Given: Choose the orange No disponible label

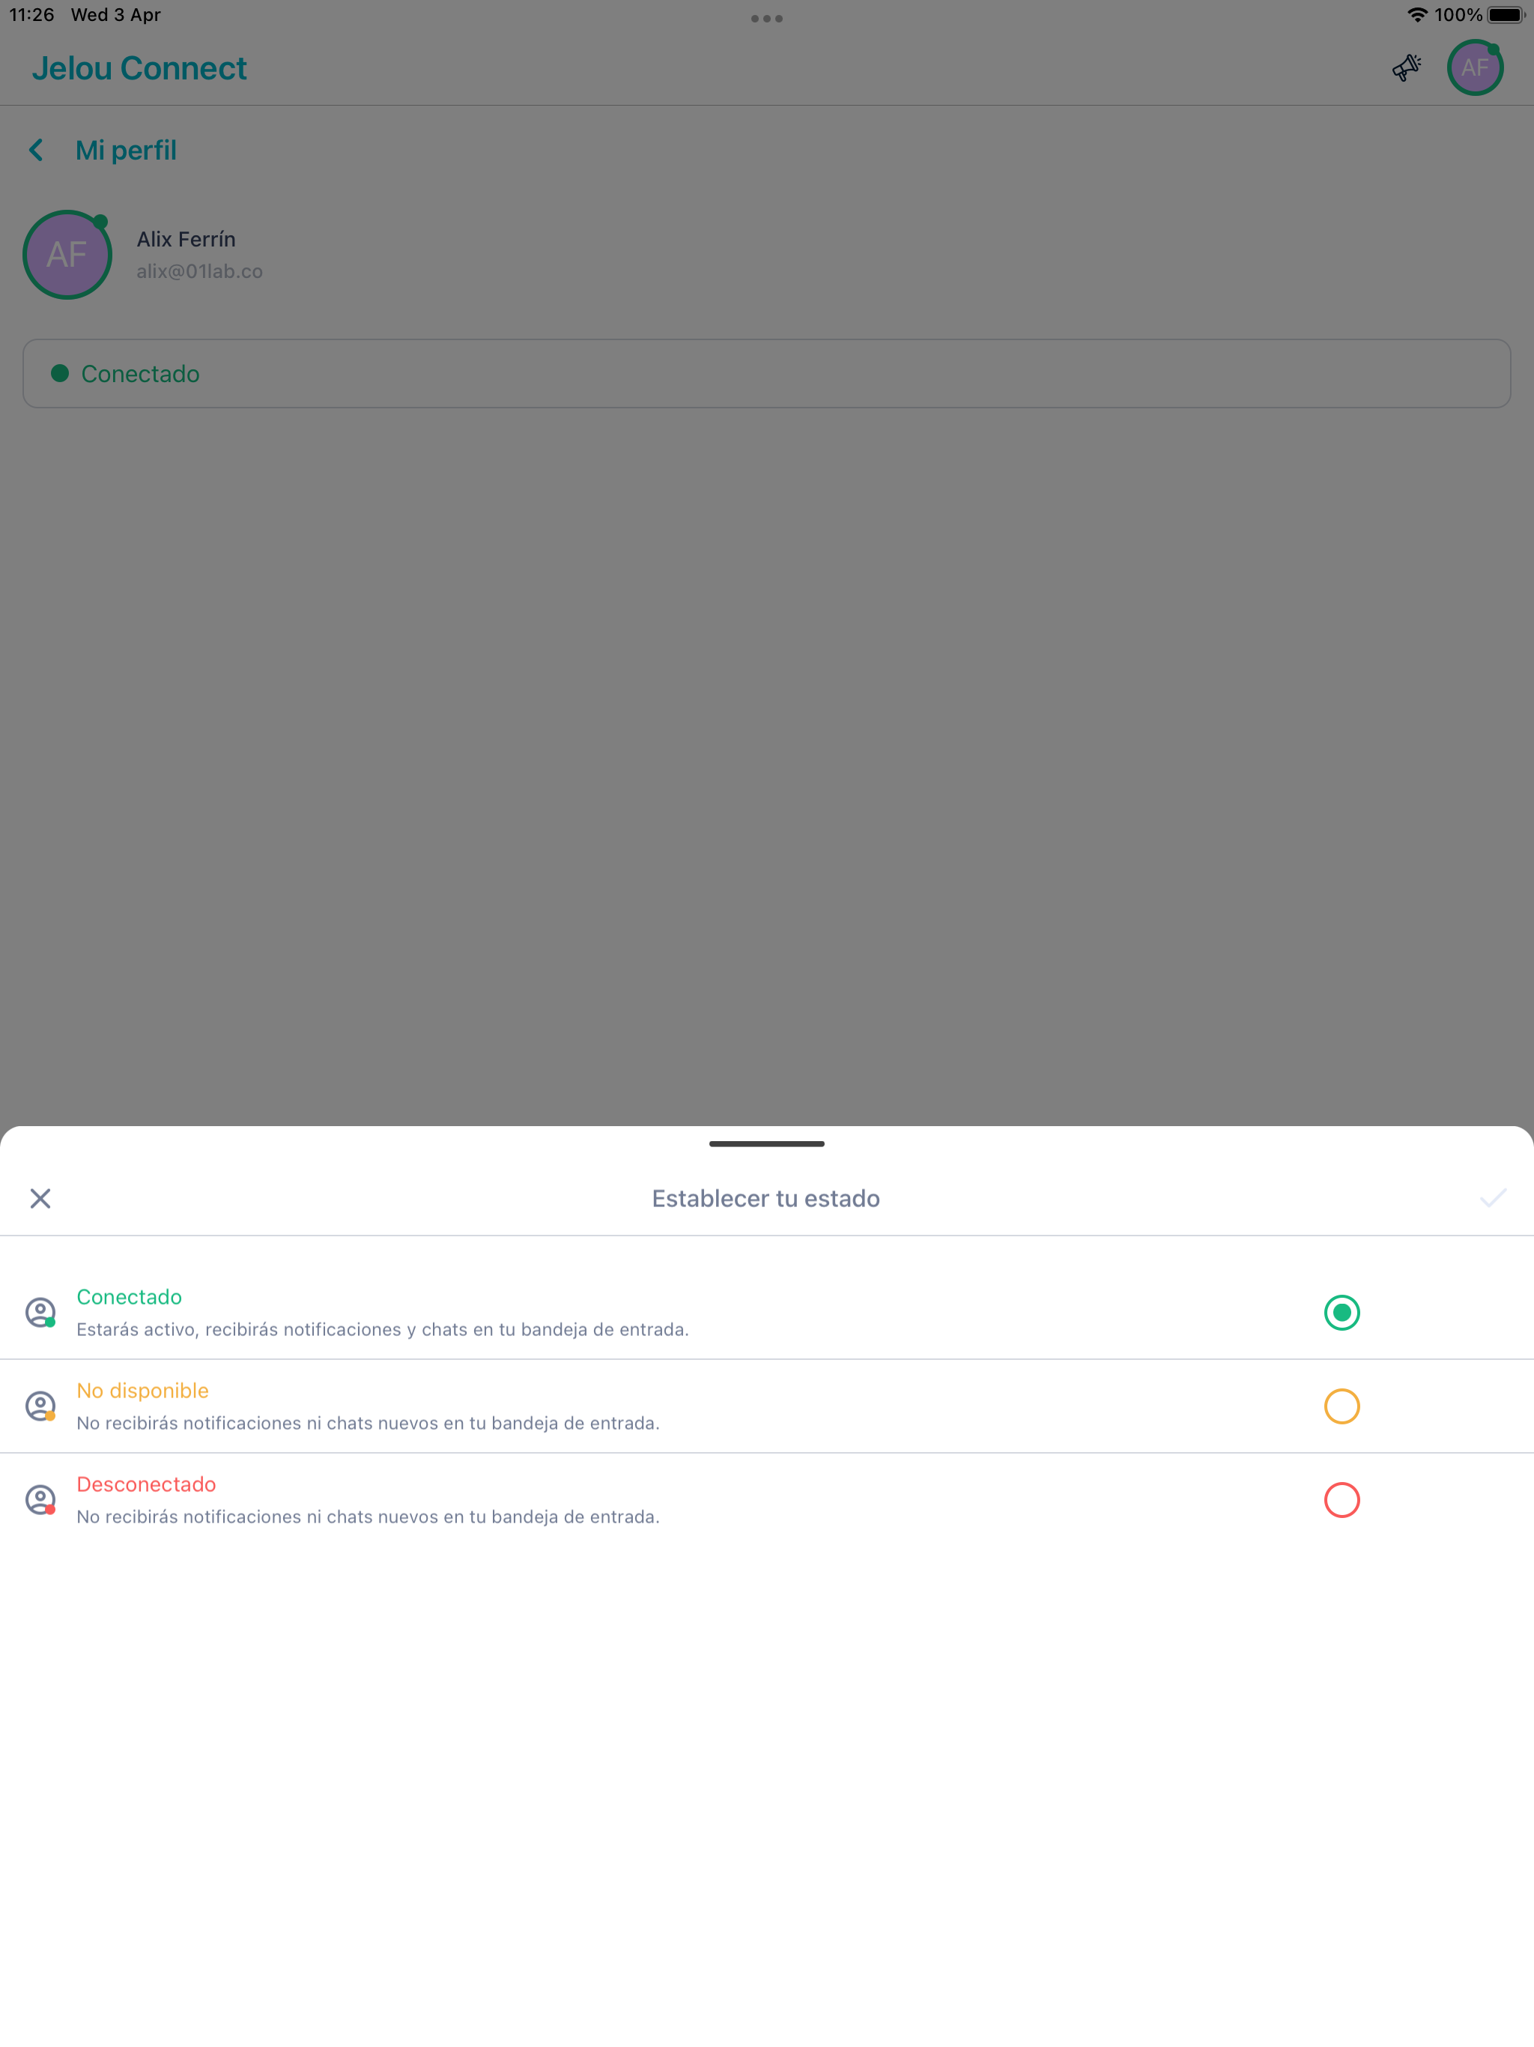Looking at the screenshot, I should (142, 1390).
